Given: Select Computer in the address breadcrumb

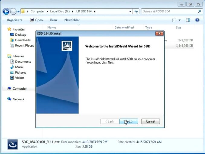Looking at the screenshot, I should coord(37,11).
